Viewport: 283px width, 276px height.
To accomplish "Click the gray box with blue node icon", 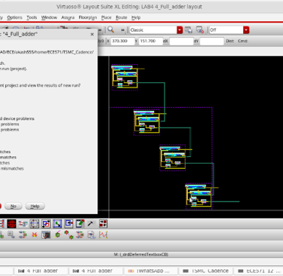I will (x=11, y=235).
